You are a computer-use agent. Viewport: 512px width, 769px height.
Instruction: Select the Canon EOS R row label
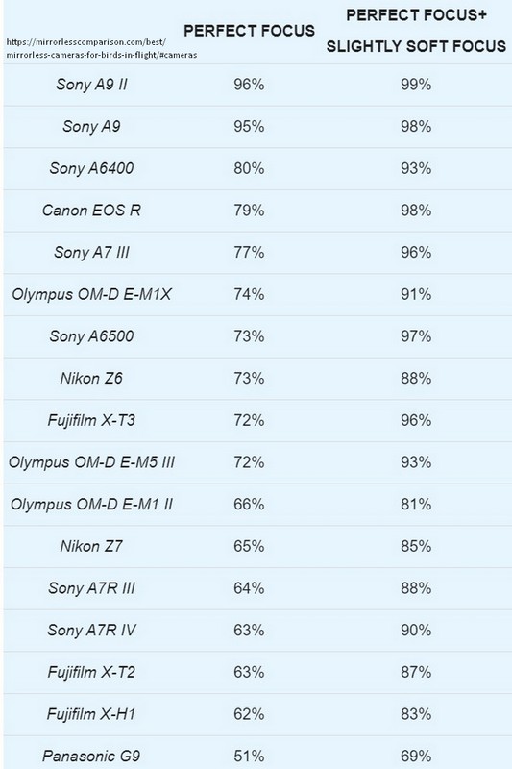[x=91, y=211]
